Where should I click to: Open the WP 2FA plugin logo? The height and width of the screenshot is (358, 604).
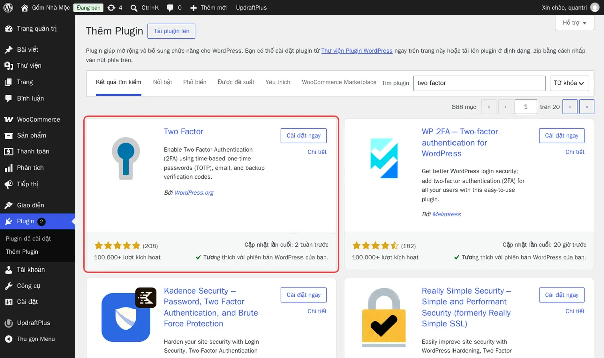[x=384, y=158]
